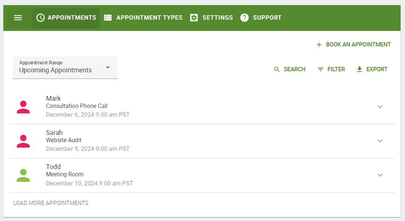Expand Mark's Consultation Phone Call appointment
Screen dimensions: 405x221
click(x=380, y=107)
